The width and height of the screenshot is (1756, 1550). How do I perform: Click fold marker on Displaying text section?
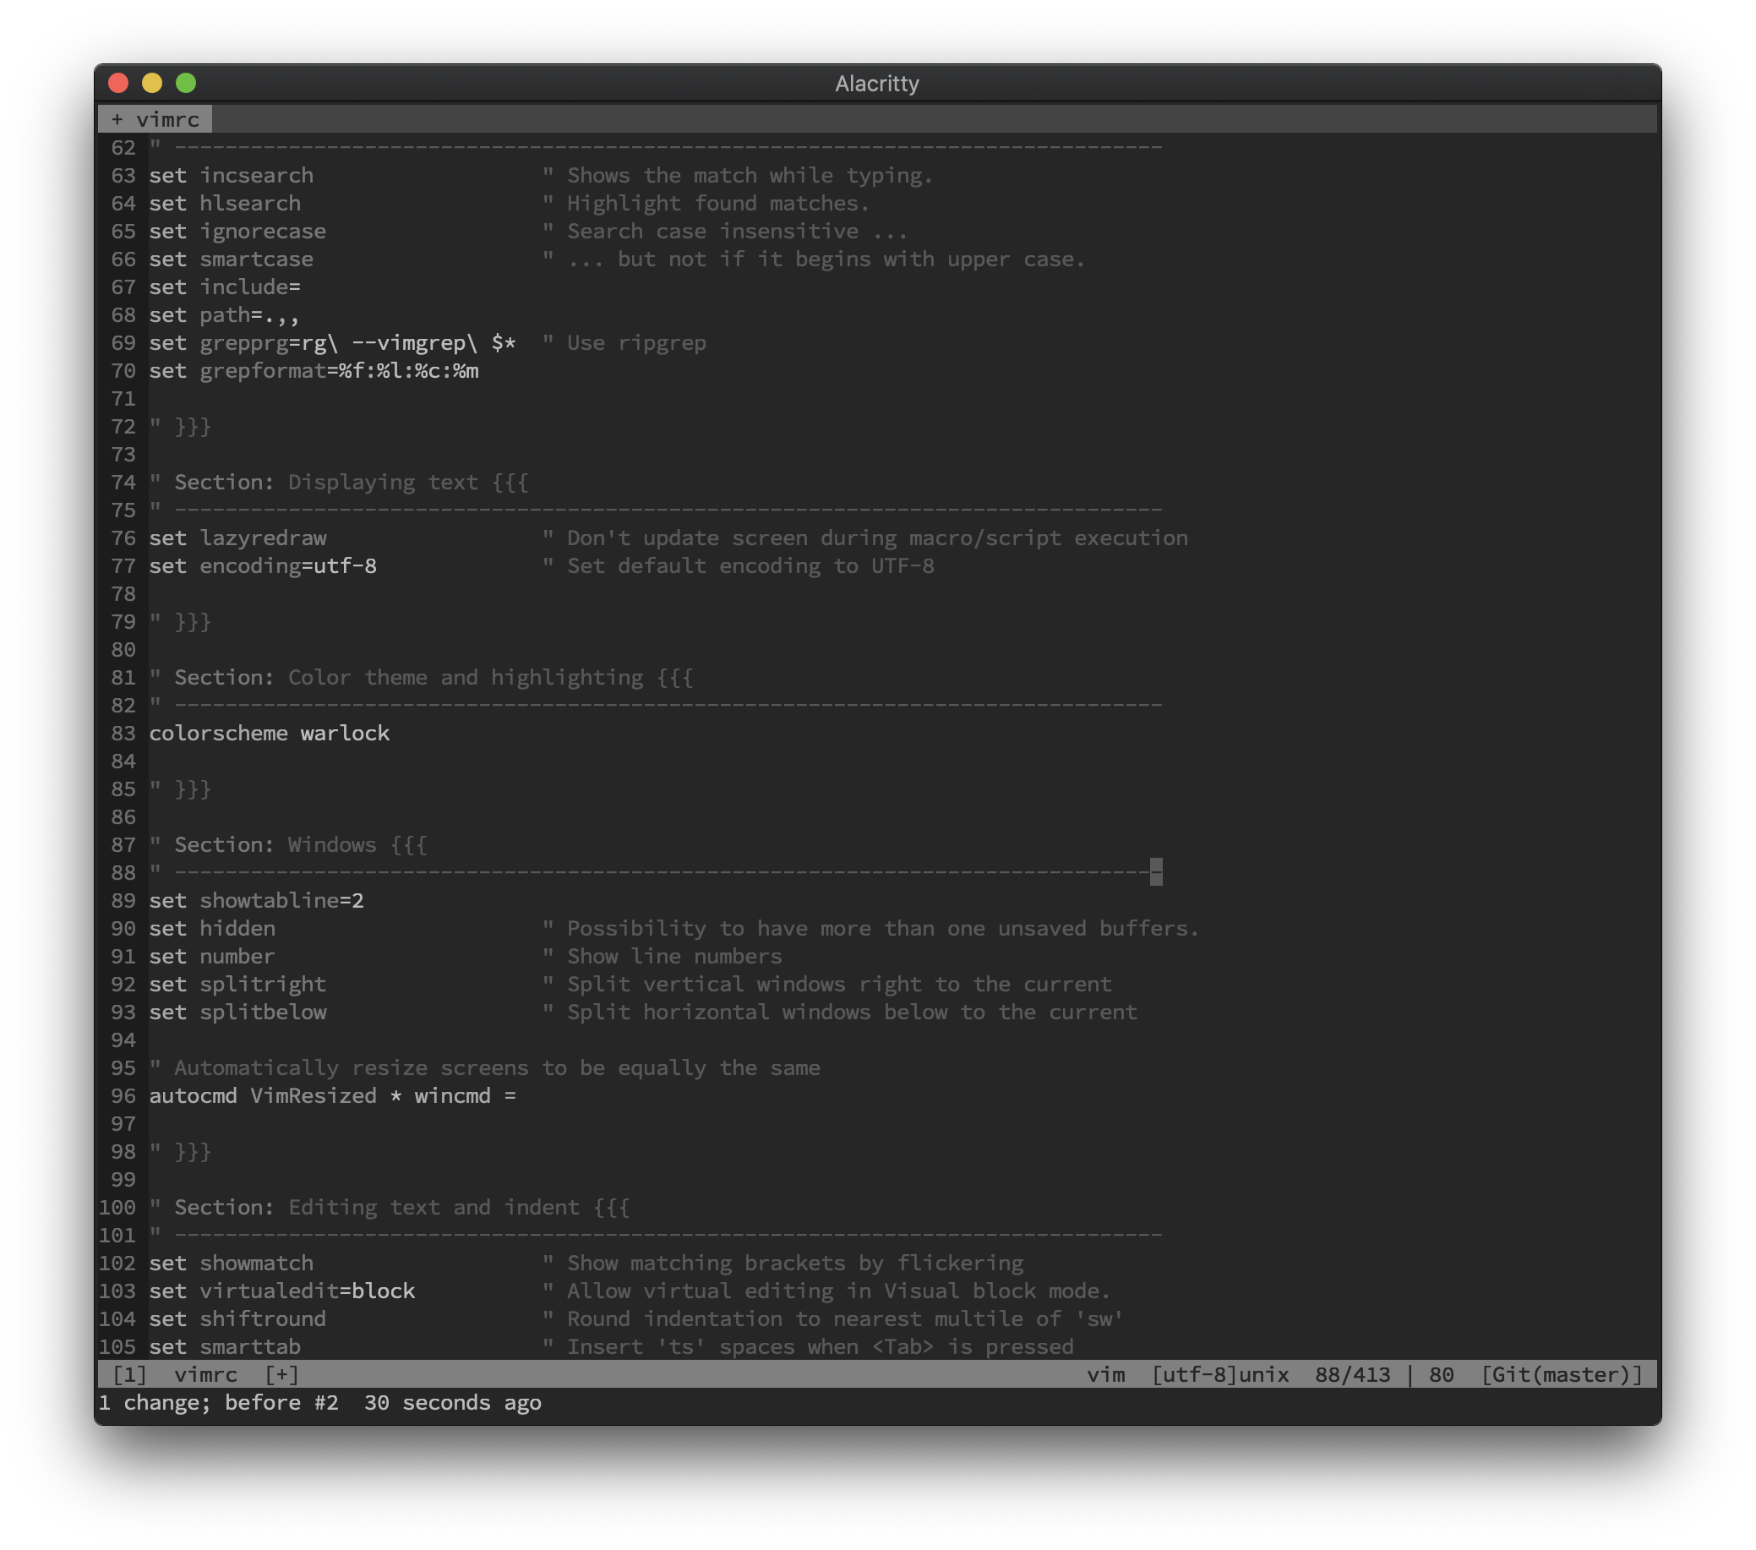point(510,482)
